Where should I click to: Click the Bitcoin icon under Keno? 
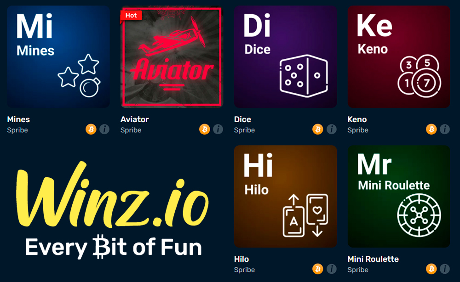(x=431, y=129)
